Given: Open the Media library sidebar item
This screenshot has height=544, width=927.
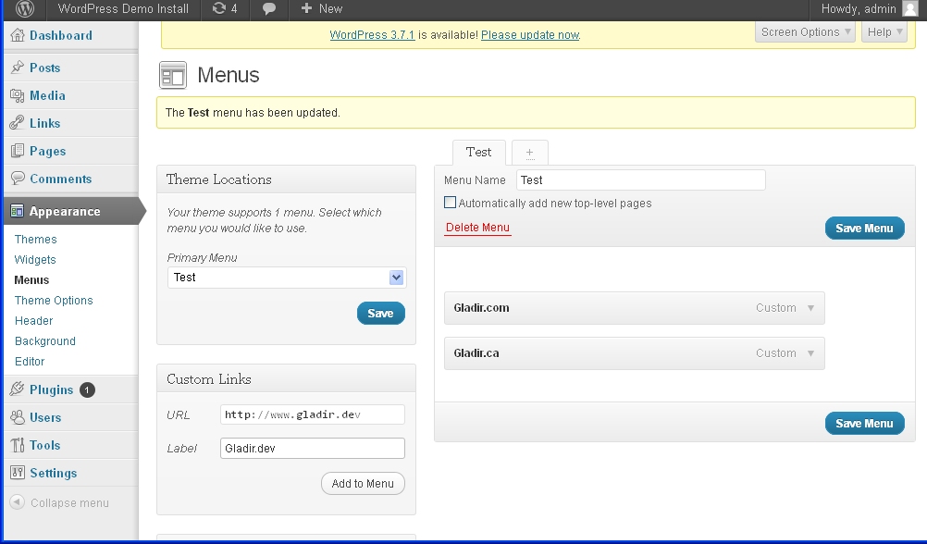Looking at the screenshot, I should click(x=47, y=95).
